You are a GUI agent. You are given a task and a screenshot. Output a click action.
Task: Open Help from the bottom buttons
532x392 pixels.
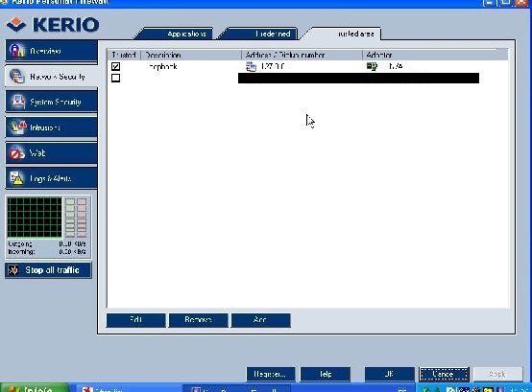click(x=326, y=374)
